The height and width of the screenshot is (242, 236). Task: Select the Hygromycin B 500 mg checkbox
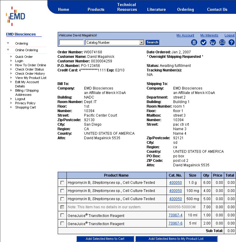click(x=62, y=199)
